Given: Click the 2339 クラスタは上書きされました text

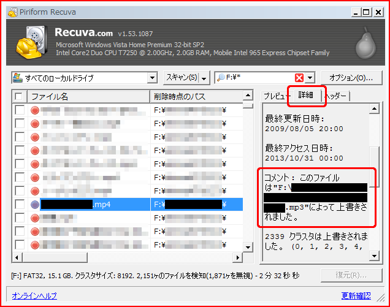Looking at the screenshot, I should click(316, 241).
